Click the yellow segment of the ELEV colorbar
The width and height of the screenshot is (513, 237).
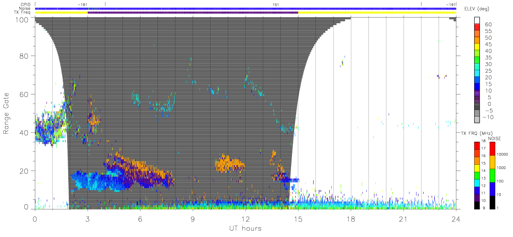click(477, 47)
